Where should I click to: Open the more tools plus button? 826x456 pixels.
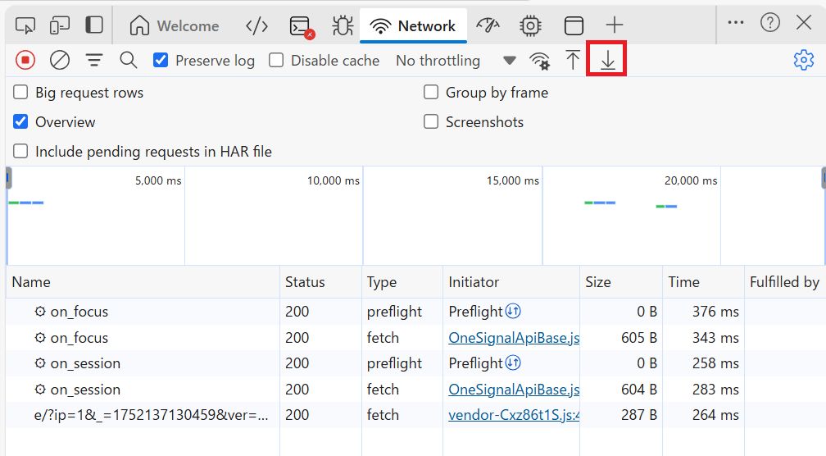614,25
